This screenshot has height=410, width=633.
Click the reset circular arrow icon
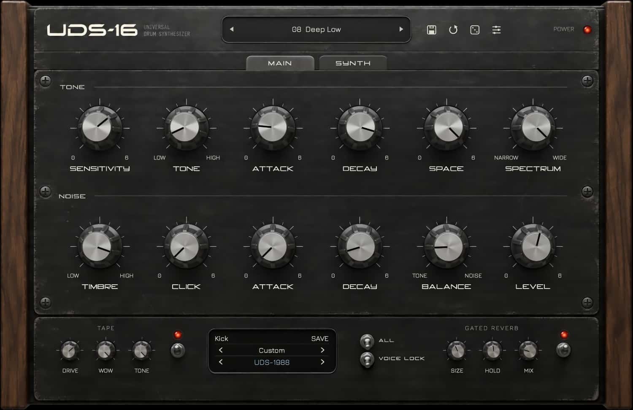tap(453, 30)
